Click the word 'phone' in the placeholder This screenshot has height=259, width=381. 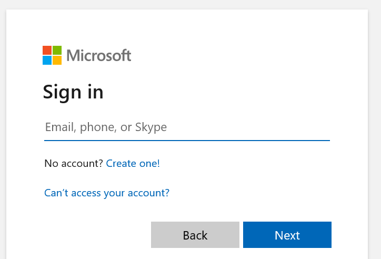click(x=95, y=127)
